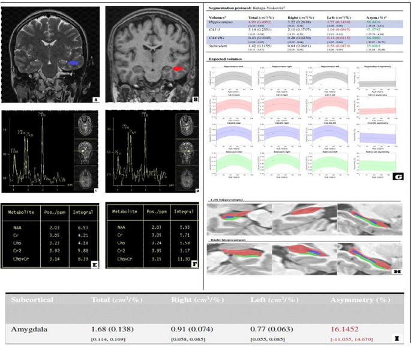Screen dimensions: 411x347
Task: Open the last right hippocampus segmentation image
Action: coord(370,259)
